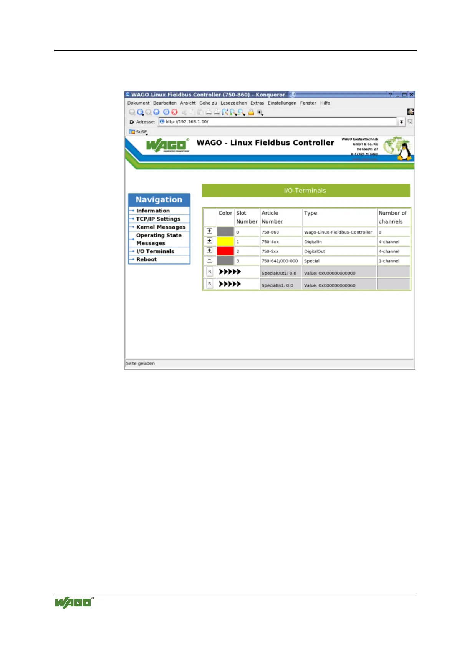Click the SpecialIn1 arrow bit indicators
The image size is (457, 647).
pyautogui.click(x=230, y=284)
